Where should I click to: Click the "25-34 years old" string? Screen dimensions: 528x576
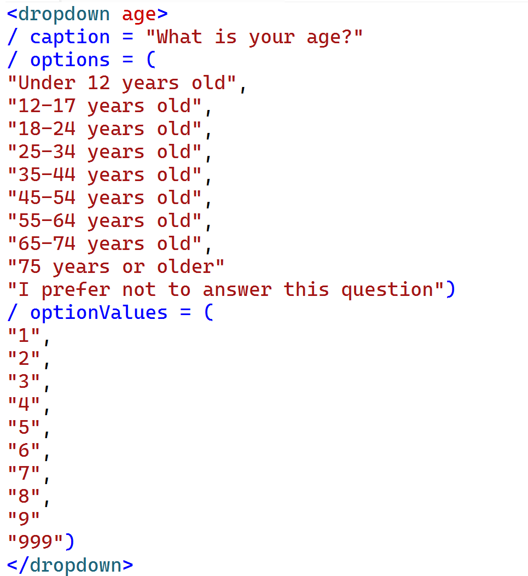tap(105, 152)
